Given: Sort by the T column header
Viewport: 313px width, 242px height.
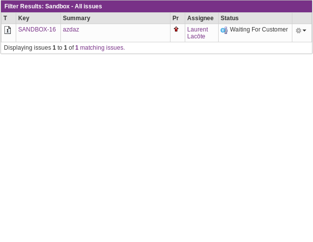Looking at the screenshot, I should [x=5, y=18].
